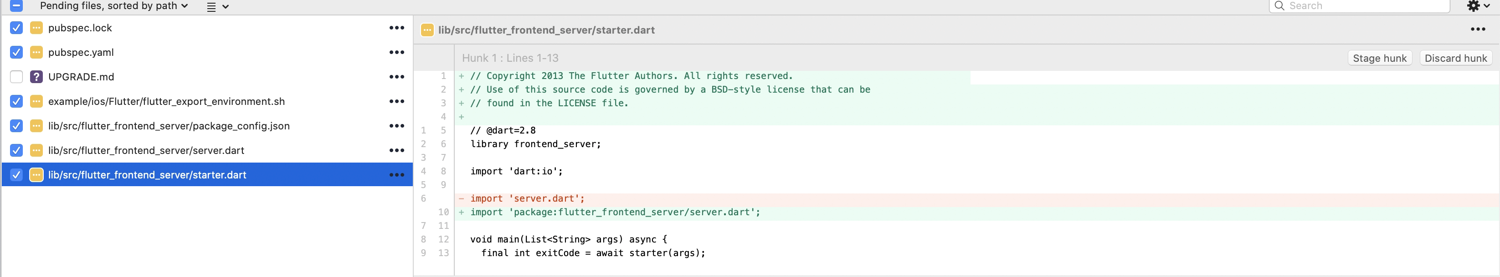Screen dimensions: 1500x277
Task: Click the removed line import 'server.dart'
Action: 527,198
